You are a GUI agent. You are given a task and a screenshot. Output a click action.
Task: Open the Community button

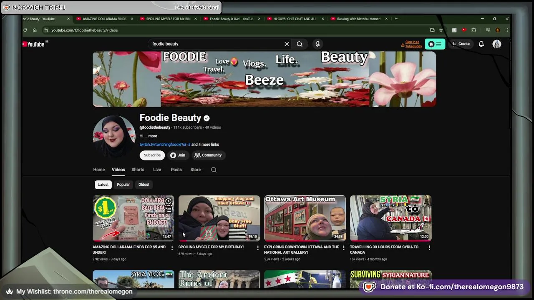click(208, 155)
